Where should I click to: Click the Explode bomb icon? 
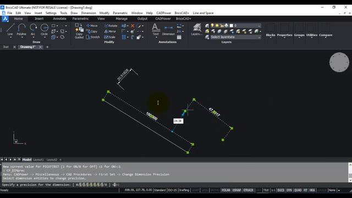[x=133, y=31]
